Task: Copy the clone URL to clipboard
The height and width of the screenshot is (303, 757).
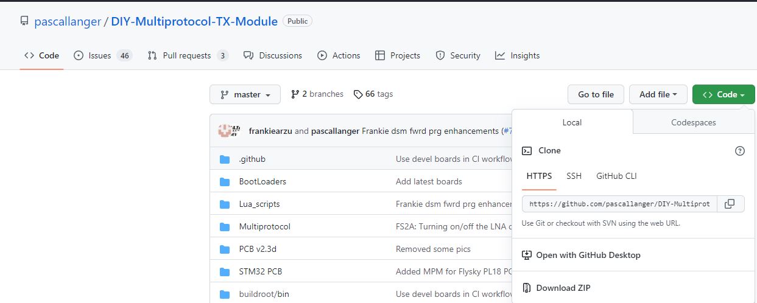Action: [731, 204]
